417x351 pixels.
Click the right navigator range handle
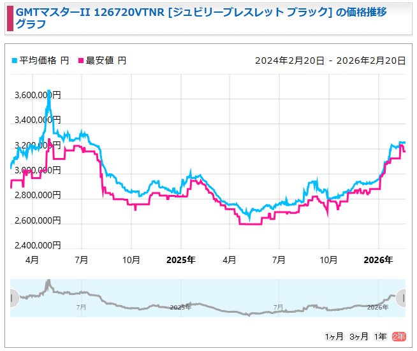click(x=402, y=297)
